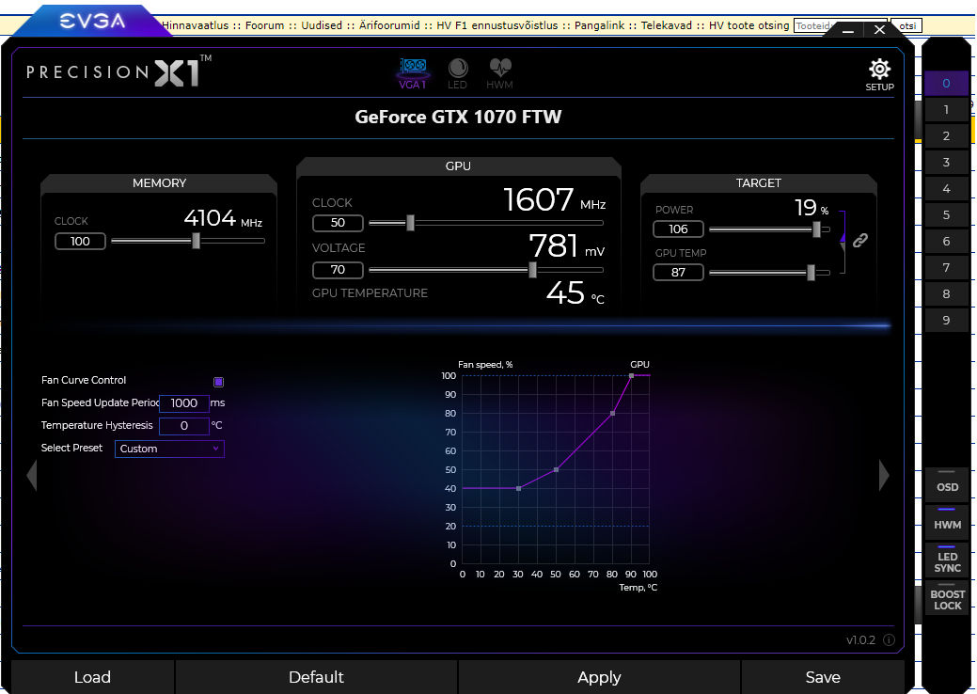The image size is (977, 694).
Task: Click the memory clock slider handle
Action: tap(196, 241)
